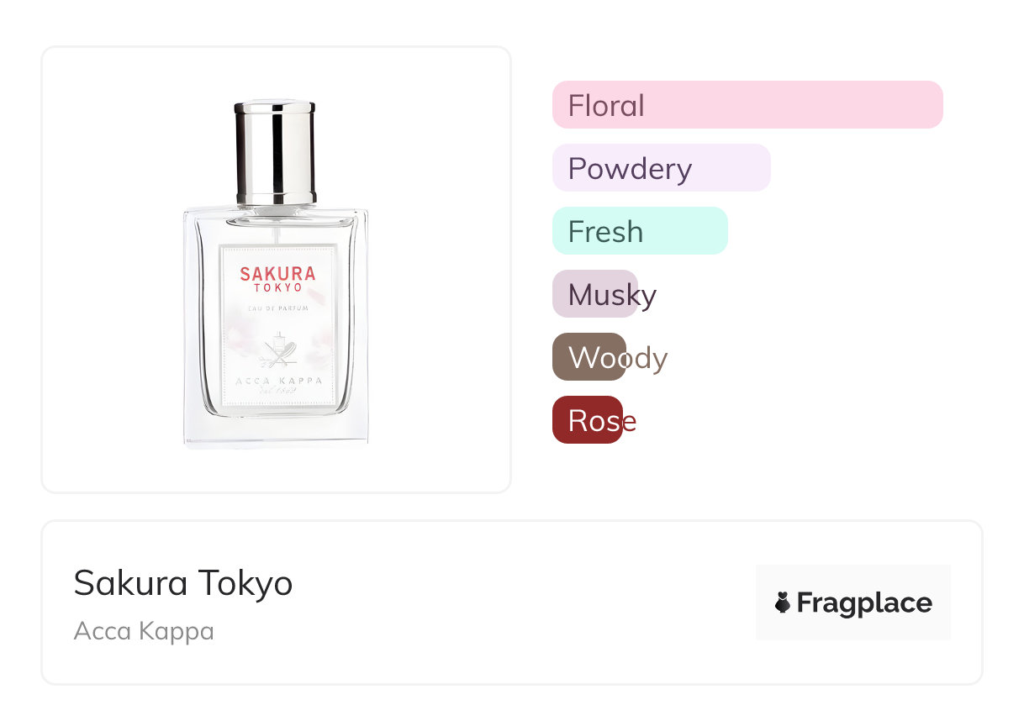Image resolution: width=1024 pixels, height=726 pixels.
Task: Select the Floral accord bar
Action: point(747,105)
